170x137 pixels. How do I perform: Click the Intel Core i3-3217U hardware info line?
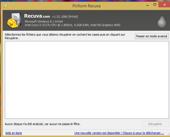click(x=72, y=25)
